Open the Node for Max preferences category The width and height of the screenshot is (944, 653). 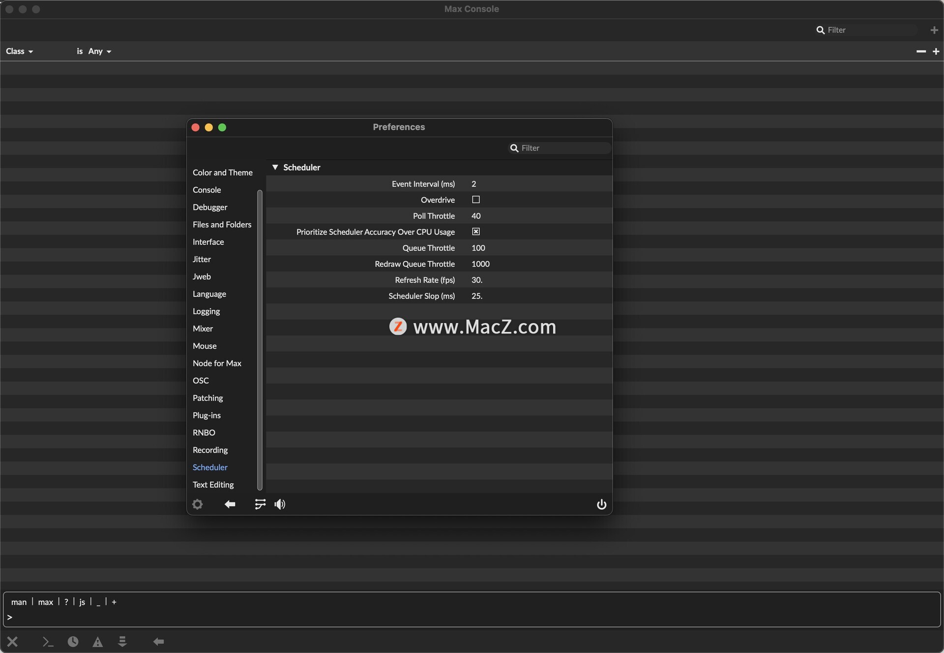pyautogui.click(x=217, y=363)
